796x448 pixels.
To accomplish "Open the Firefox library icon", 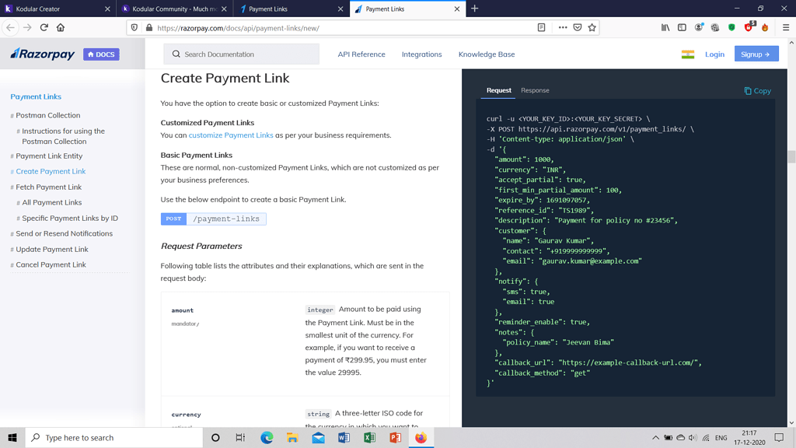I will (665, 28).
